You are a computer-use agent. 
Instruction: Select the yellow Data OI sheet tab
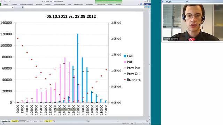tap(14, 121)
